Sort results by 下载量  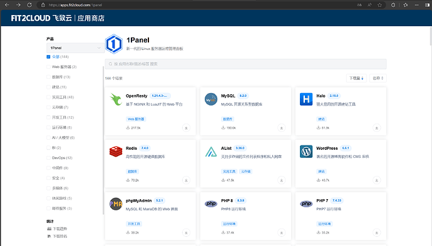point(356,78)
